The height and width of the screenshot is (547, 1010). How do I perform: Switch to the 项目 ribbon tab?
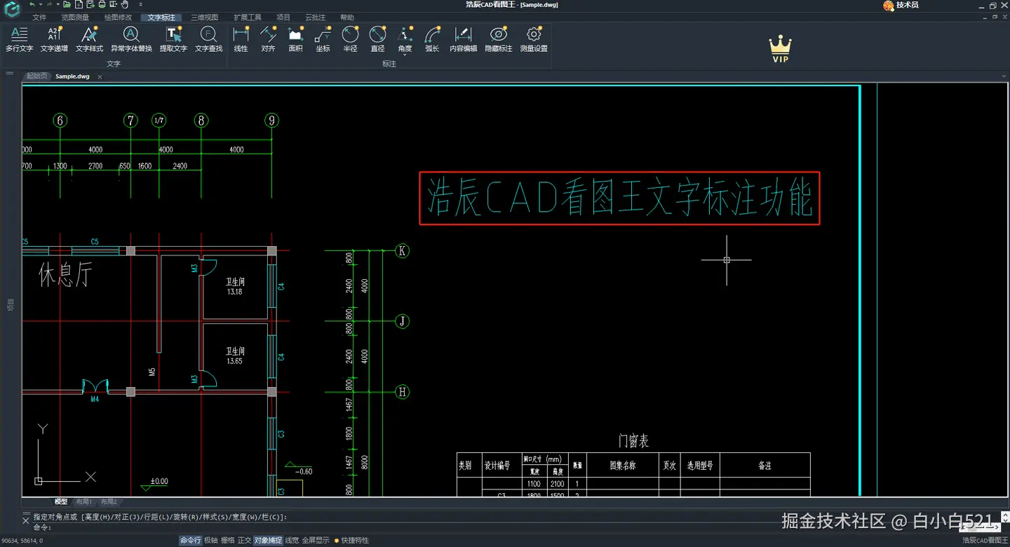coord(283,18)
